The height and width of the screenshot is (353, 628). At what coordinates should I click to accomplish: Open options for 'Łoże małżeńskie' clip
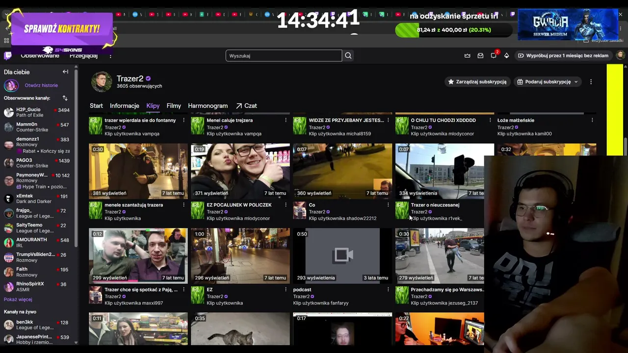592,120
